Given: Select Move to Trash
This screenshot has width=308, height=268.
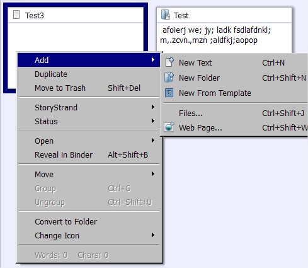Looking at the screenshot, I should (x=89, y=88).
